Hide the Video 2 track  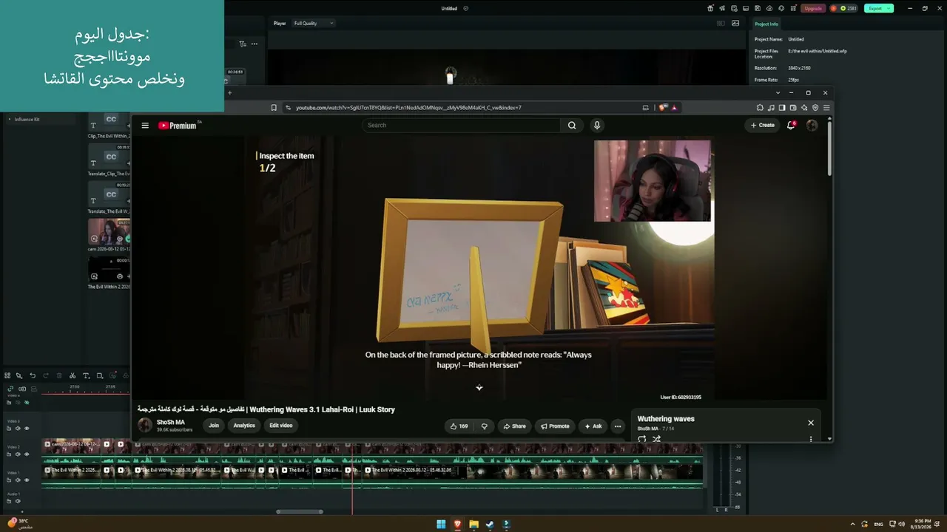27,454
